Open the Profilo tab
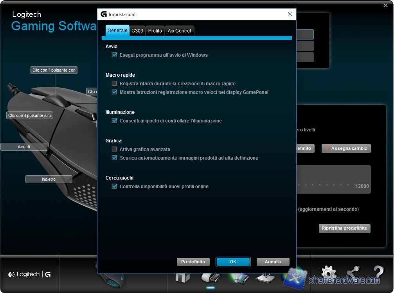 [x=155, y=31]
